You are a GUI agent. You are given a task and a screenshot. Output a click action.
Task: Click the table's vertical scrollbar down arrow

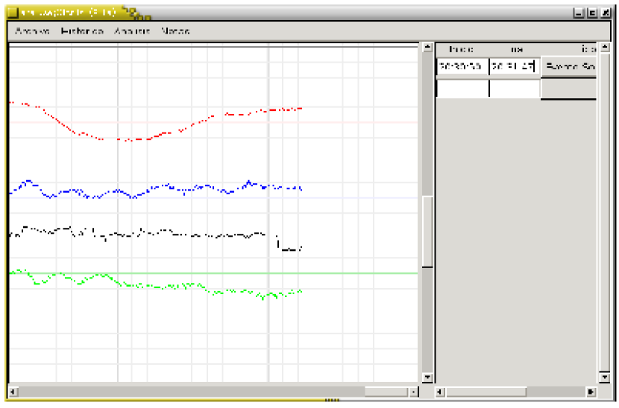603,377
